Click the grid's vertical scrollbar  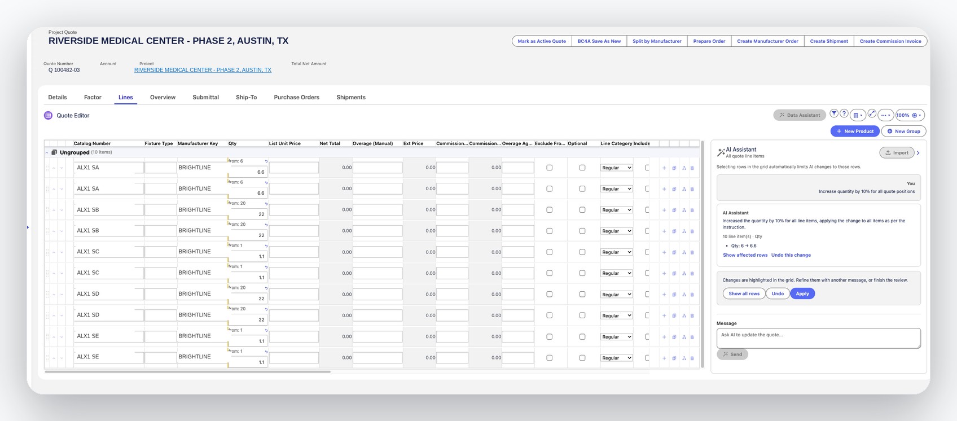click(702, 254)
